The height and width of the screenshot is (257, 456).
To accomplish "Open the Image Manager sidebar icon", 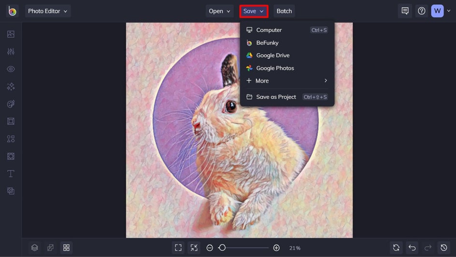I will pyautogui.click(x=11, y=34).
